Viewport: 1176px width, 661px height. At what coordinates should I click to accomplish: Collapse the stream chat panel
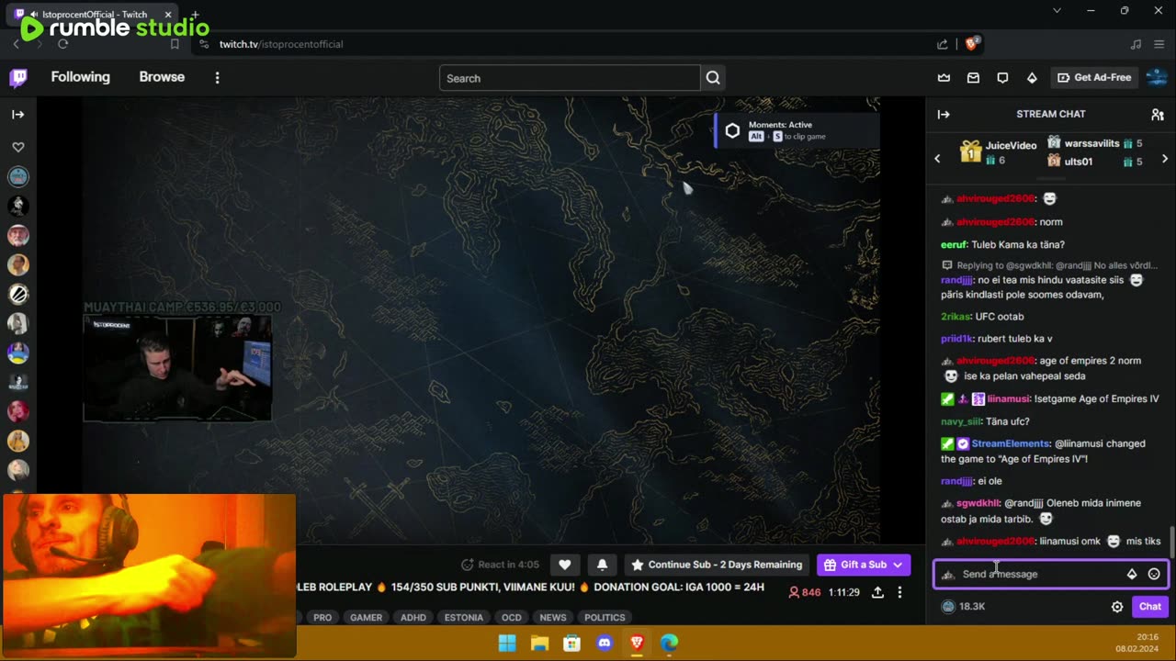(x=944, y=115)
